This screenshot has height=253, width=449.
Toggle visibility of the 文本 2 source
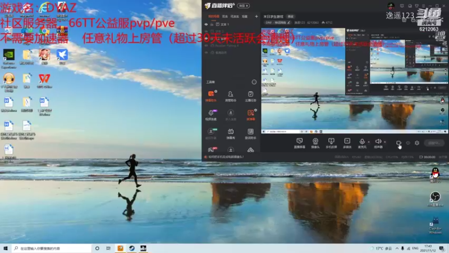point(206,31)
